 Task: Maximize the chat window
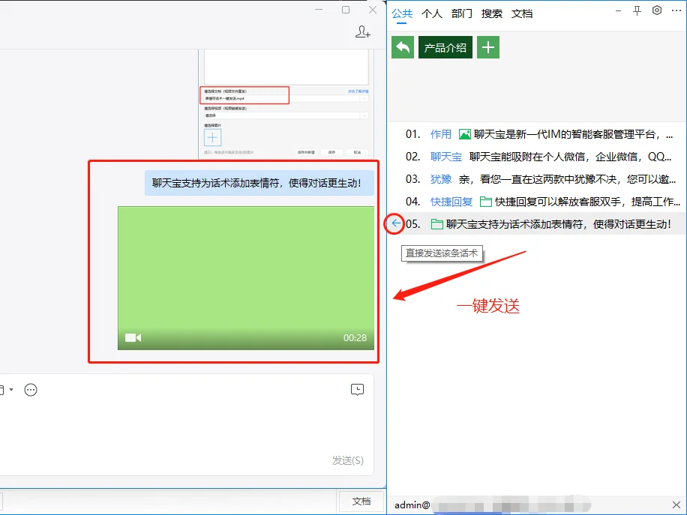346,10
